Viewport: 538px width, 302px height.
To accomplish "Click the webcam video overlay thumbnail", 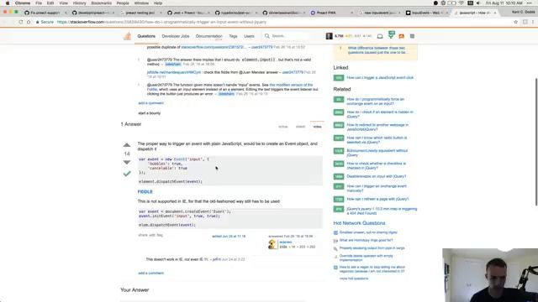I will (490, 275).
